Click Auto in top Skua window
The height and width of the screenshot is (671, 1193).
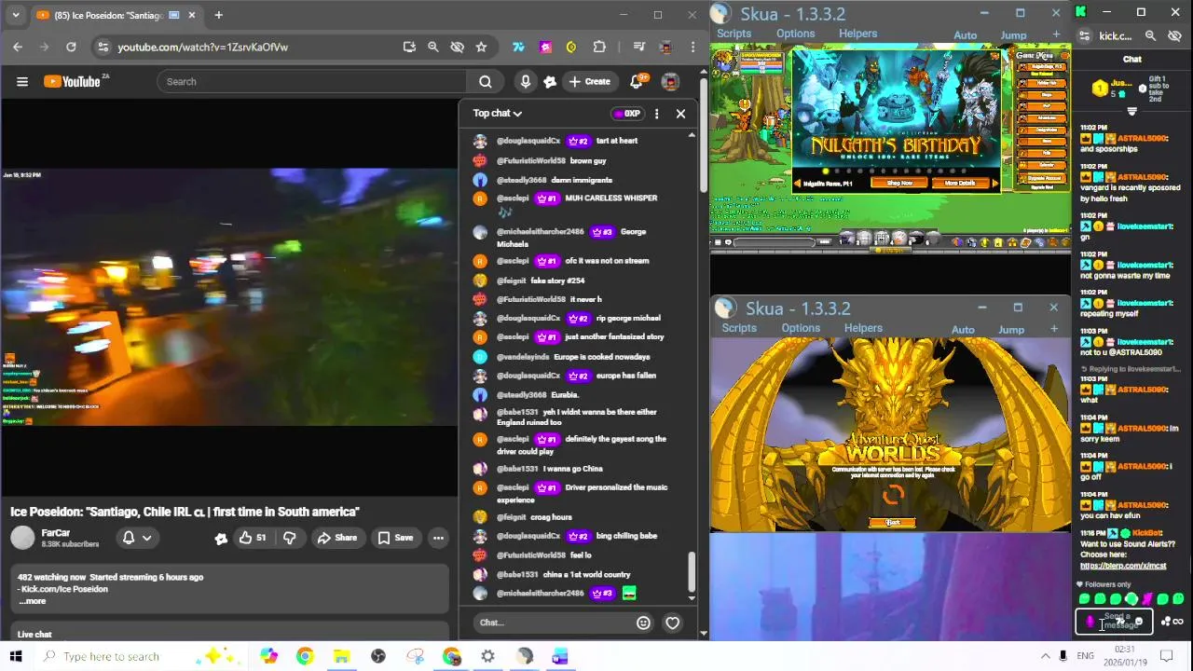click(965, 35)
